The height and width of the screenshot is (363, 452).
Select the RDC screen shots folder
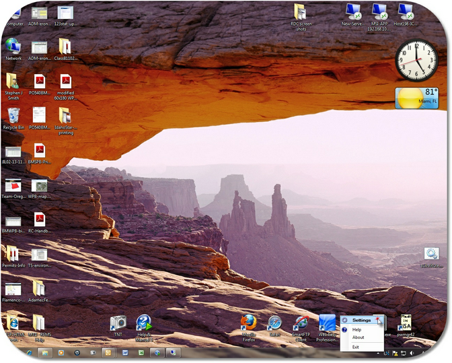299,13
